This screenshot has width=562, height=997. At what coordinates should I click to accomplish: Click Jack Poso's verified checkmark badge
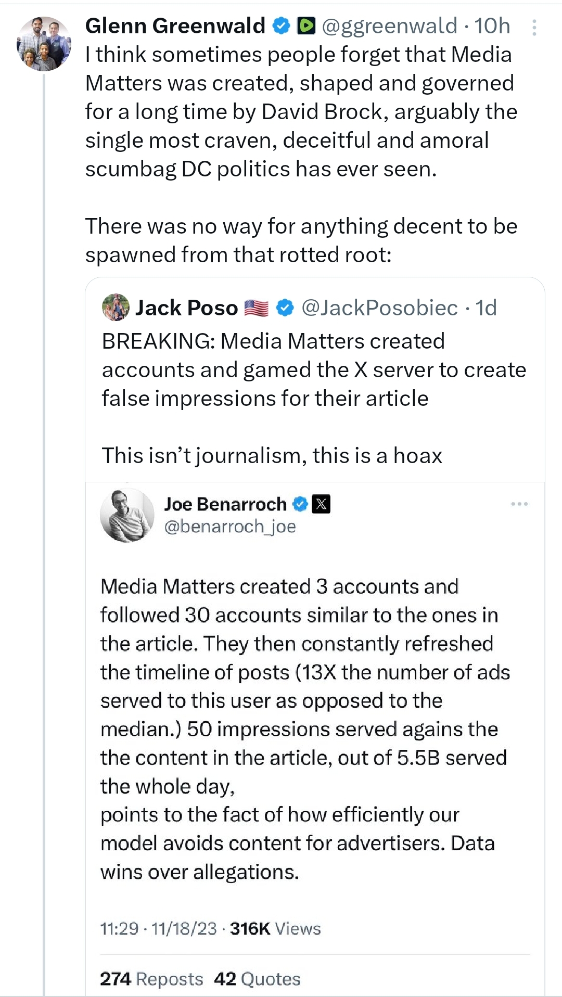tap(285, 308)
